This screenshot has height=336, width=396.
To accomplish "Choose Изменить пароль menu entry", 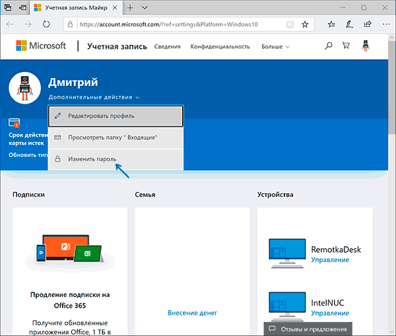I will [115, 159].
